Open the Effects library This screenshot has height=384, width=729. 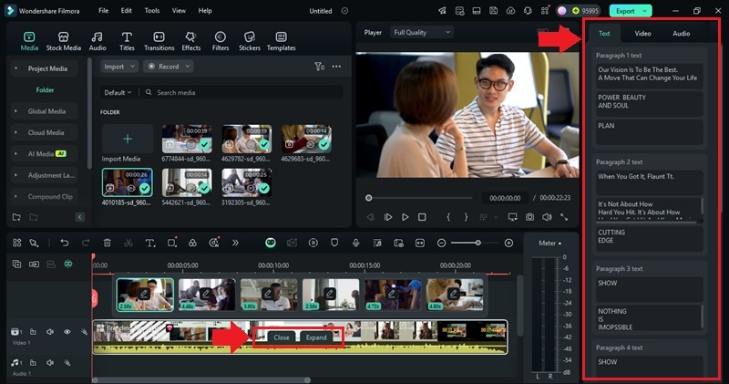point(190,41)
